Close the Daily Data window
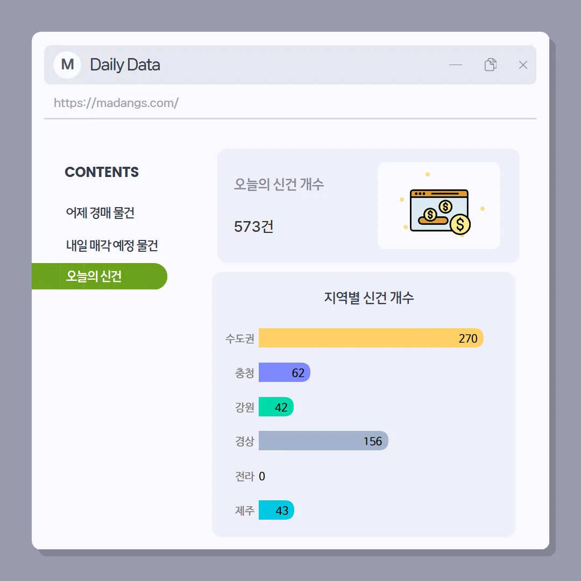This screenshot has width=581, height=581. [x=523, y=65]
